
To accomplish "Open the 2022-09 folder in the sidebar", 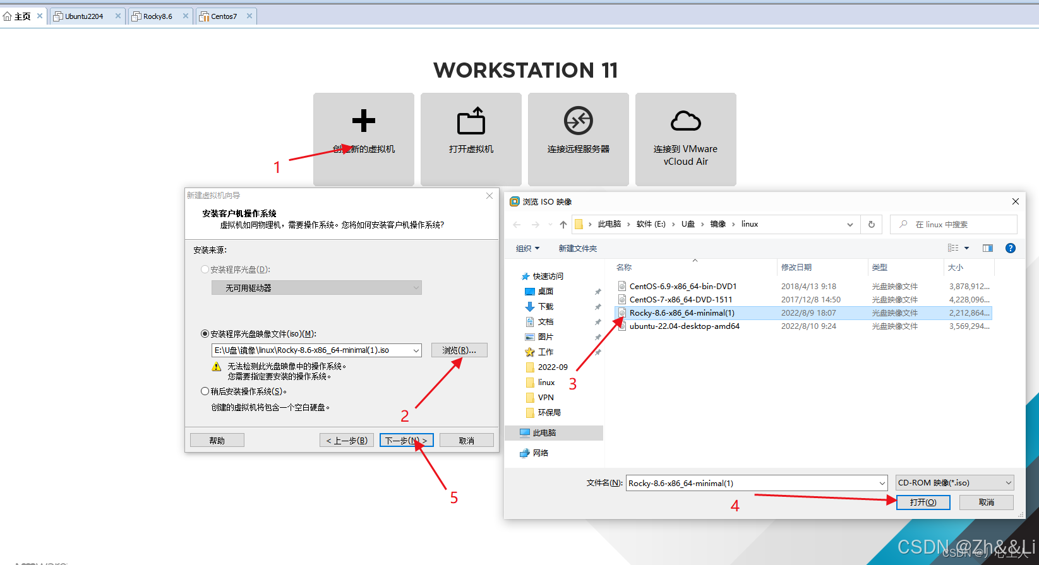I will [x=553, y=367].
